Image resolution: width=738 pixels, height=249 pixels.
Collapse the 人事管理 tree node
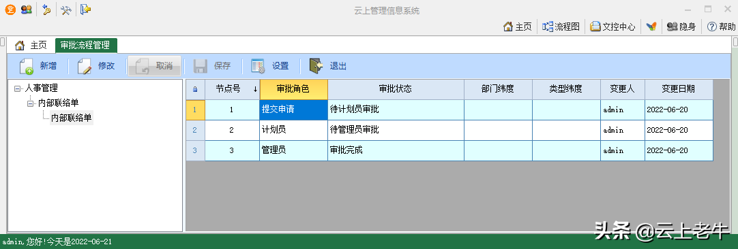[x=18, y=88]
